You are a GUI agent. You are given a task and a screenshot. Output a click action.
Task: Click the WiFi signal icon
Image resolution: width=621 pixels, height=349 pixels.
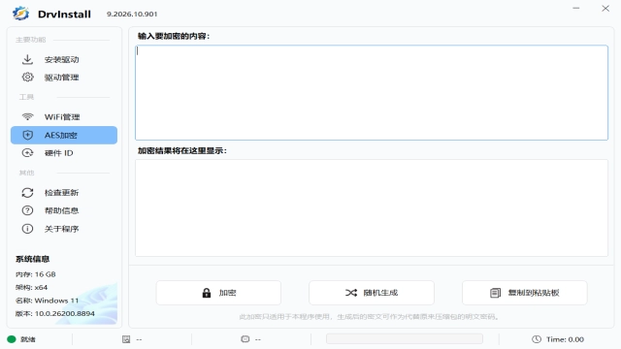coord(27,116)
